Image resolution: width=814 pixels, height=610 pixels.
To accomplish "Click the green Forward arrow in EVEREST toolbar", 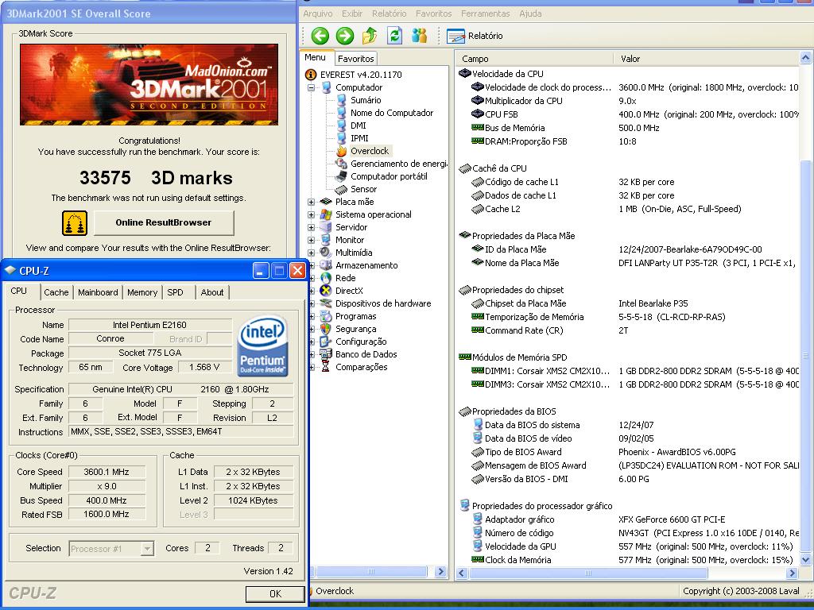I will [345, 36].
